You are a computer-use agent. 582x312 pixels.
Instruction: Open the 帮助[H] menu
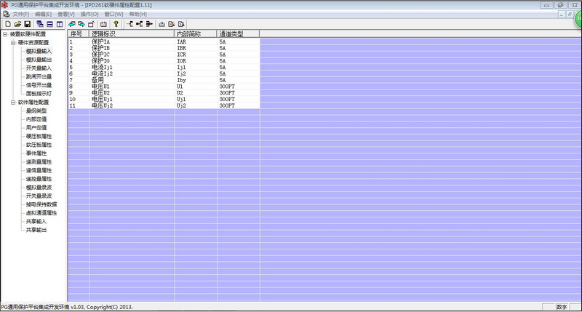[137, 15]
